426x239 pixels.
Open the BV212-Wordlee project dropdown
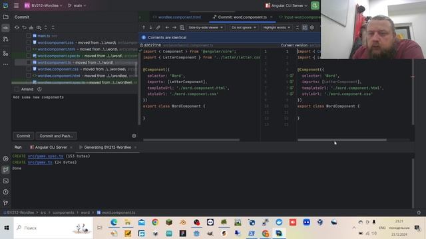tap(43, 5)
